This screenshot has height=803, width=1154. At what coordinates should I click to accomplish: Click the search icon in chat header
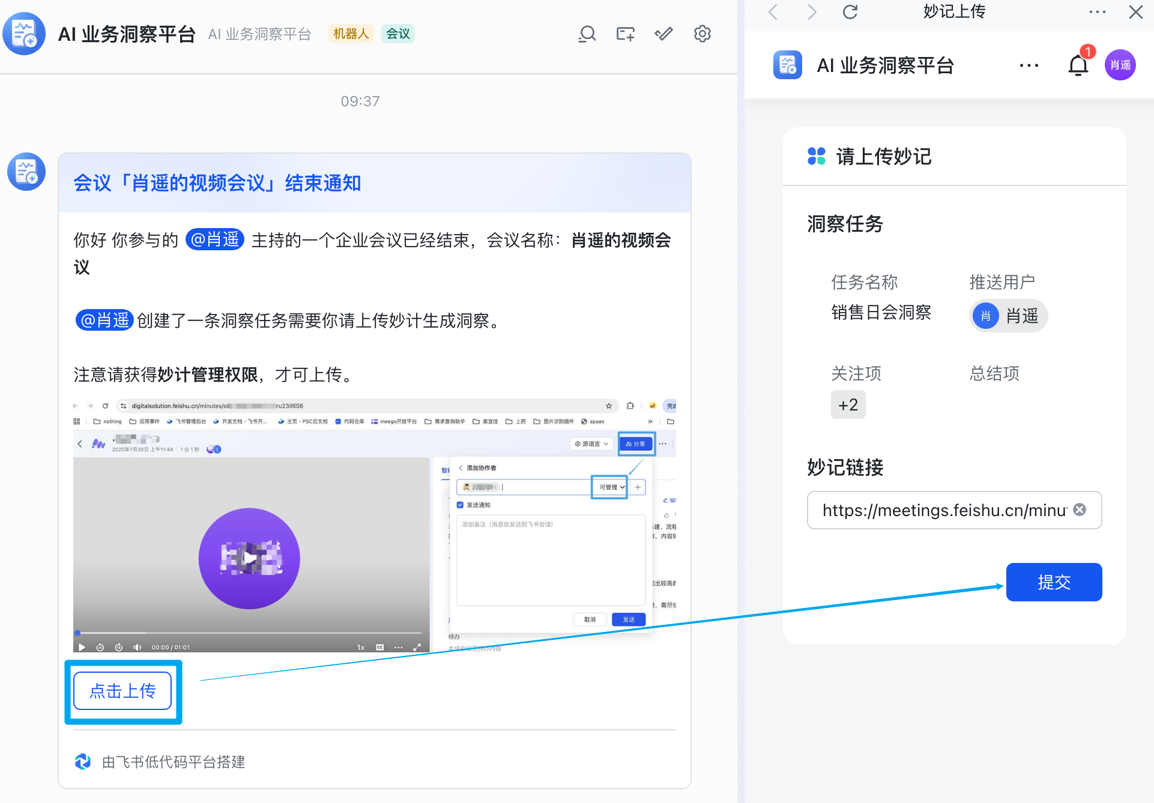[x=587, y=34]
